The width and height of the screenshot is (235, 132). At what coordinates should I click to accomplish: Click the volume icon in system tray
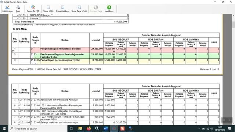click(x=212, y=129)
